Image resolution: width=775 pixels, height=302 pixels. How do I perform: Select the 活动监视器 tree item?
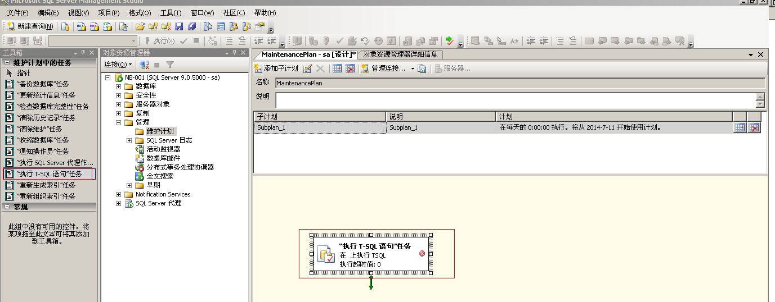(x=163, y=149)
